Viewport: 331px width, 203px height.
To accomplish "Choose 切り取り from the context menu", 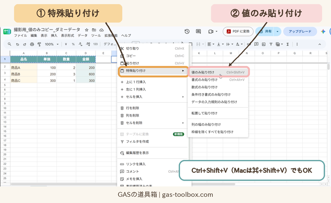I will [x=152, y=48].
